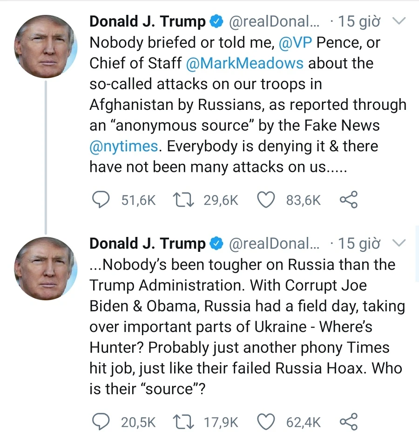Image resolution: width=419 pixels, height=445 pixels.
Task: Reply to the second tweet about Russia
Action: coord(99,422)
